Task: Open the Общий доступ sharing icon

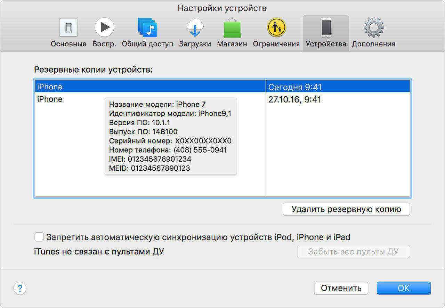Action: 147,28
